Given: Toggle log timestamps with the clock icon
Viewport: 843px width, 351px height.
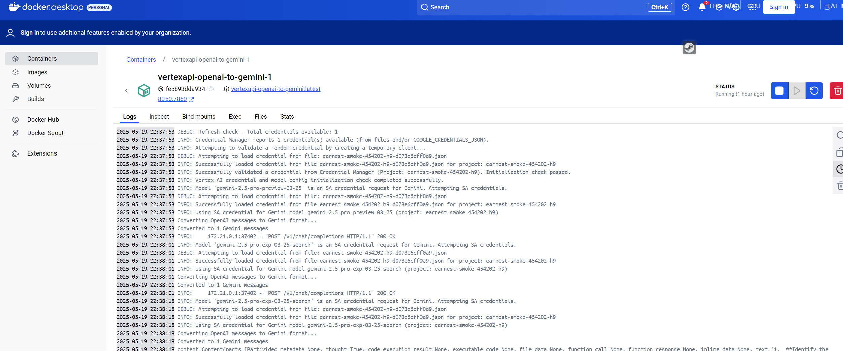Looking at the screenshot, I should [839, 169].
